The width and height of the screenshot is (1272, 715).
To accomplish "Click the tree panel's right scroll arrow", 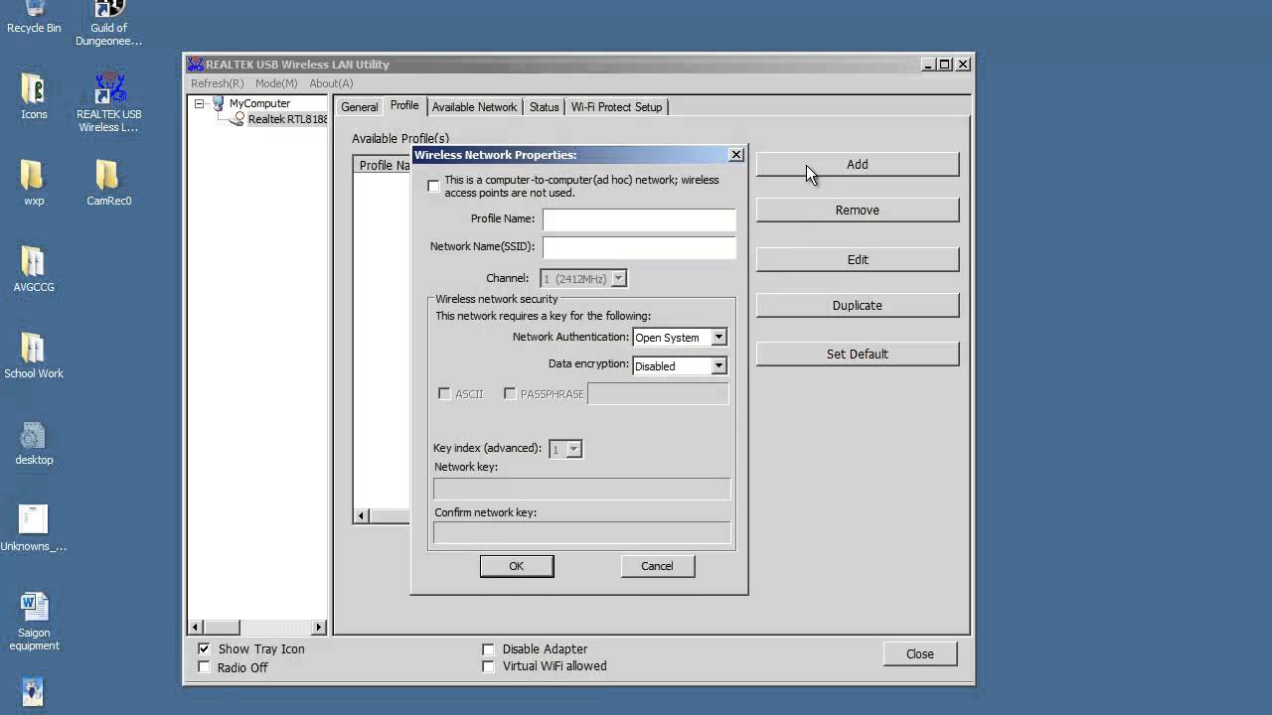I will [x=319, y=628].
